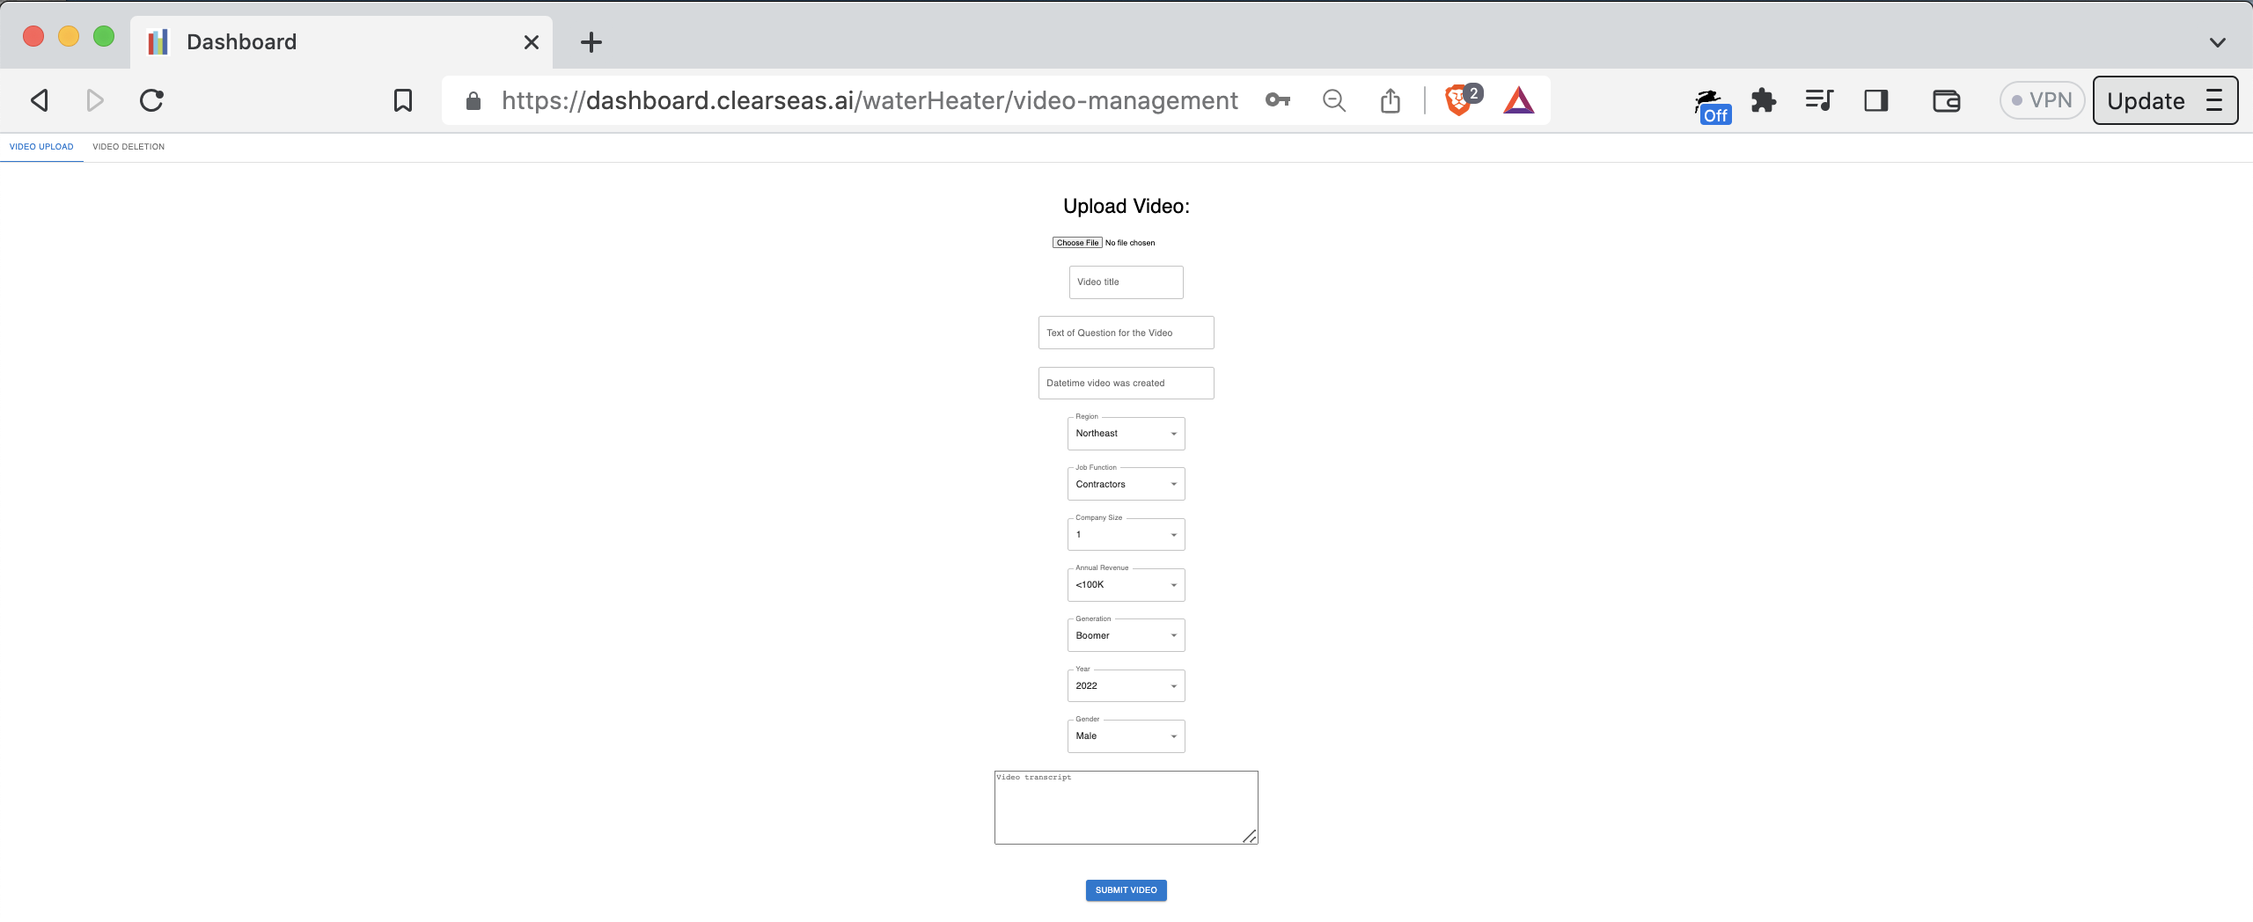Open the browser menu hamburger

point(2216,99)
